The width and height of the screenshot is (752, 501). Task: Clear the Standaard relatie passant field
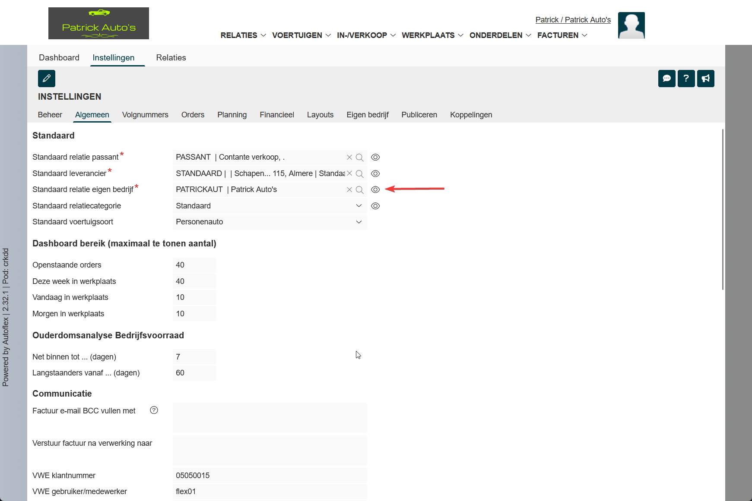(x=349, y=158)
